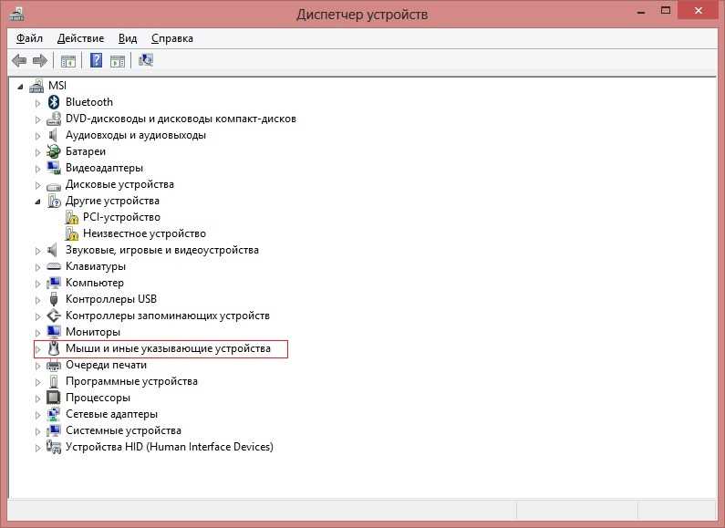Image resolution: width=725 pixels, height=528 pixels.
Task: Click the Контроллеры USB plug icon
Action: 54,299
